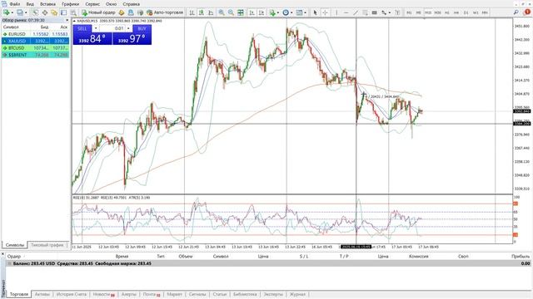
Task: Close the Market Watch panel
Action: 67,20
